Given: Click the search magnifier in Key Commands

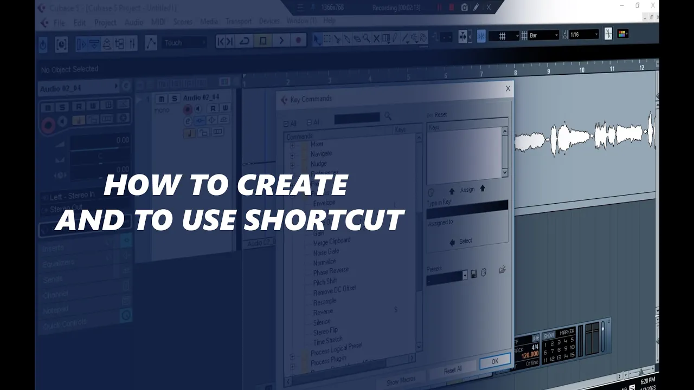Looking at the screenshot, I should 388,116.
